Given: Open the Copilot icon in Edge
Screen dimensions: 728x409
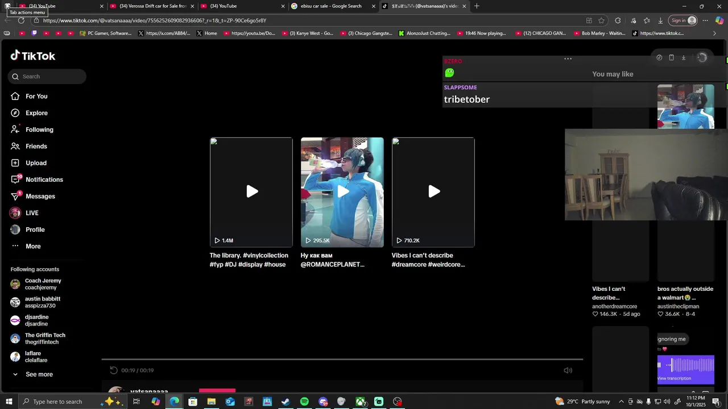Looking at the screenshot, I should pos(719,20).
